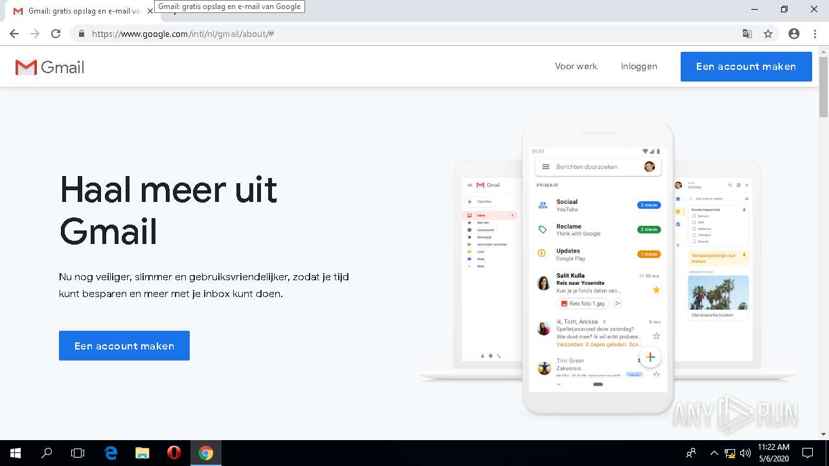Click the Een account maken button under the headline

coord(124,346)
